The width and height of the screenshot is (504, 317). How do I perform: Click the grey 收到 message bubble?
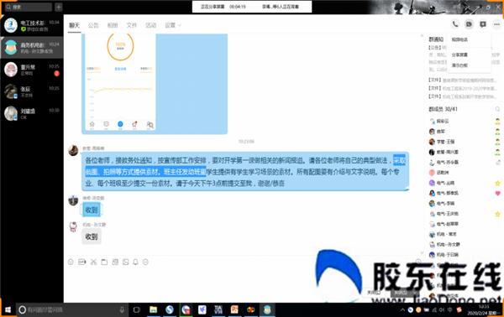pos(92,236)
